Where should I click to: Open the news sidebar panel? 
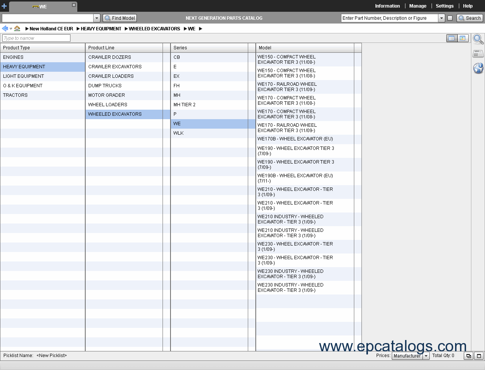coord(478,54)
